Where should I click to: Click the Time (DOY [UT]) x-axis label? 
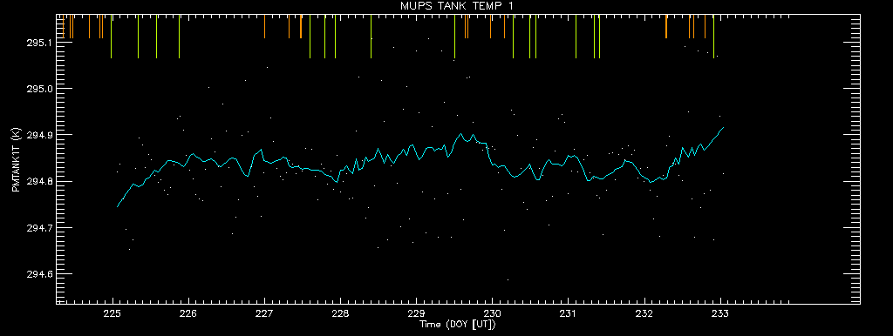click(x=457, y=325)
